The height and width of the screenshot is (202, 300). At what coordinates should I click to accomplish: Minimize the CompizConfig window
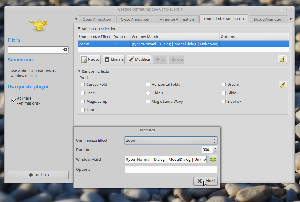(282, 10)
